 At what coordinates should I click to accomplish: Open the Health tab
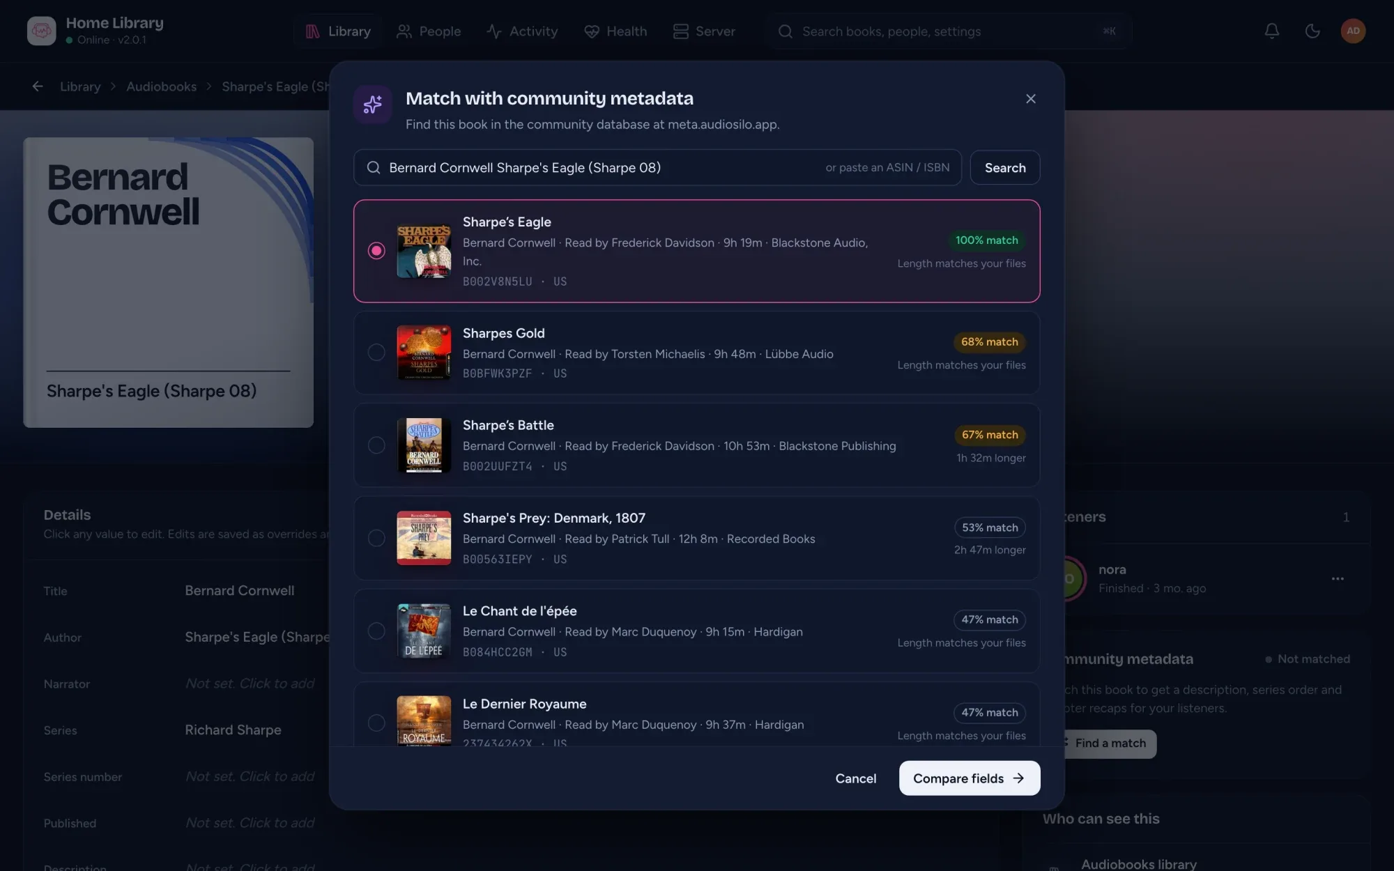(615, 31)
